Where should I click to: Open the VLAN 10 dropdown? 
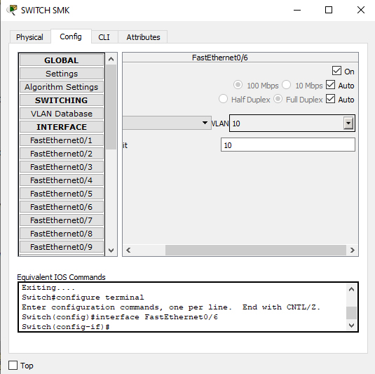coord(348,123)
